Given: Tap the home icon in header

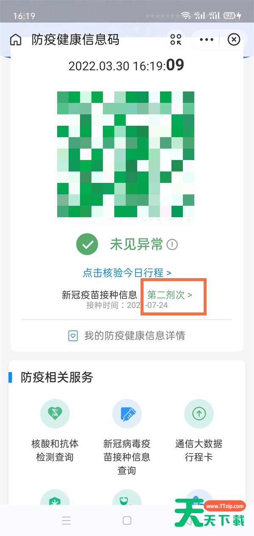Looking at the screenshot, I should pyautogui.click(x=16, y=40).
